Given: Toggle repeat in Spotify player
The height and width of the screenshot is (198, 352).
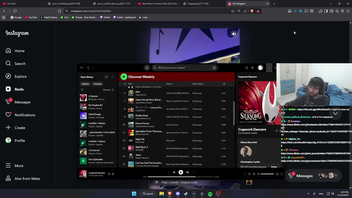Looking at the screenshot, I should 193,172.
